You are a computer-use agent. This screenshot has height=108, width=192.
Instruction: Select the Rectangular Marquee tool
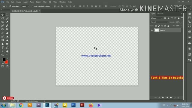pos(7,15)
